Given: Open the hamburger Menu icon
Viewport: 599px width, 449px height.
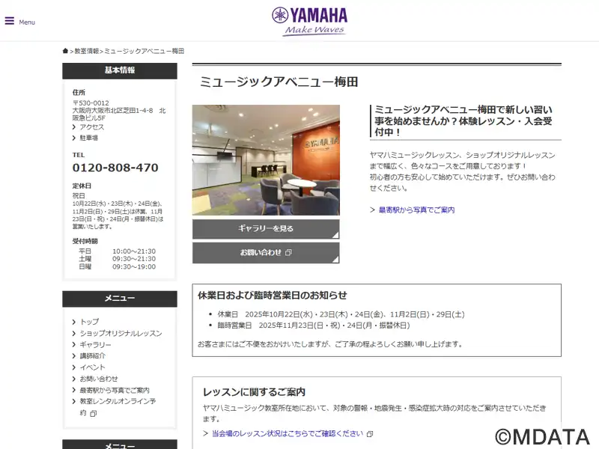Looking at the screenshot, I should 10,21.
